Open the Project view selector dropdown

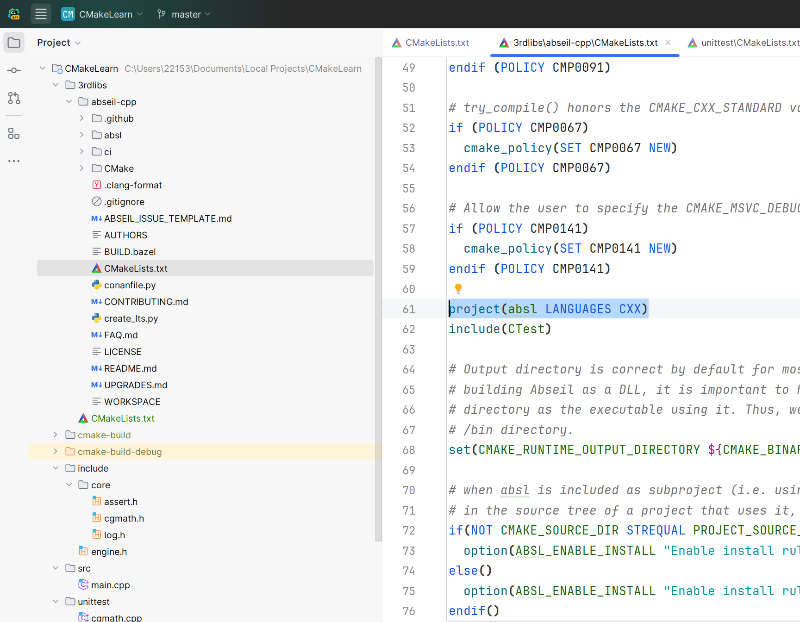(59, 43)
